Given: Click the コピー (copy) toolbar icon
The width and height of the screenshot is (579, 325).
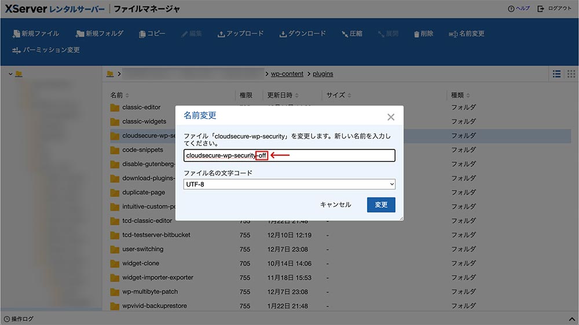Looking at the screenshot, I should (142, 34).
